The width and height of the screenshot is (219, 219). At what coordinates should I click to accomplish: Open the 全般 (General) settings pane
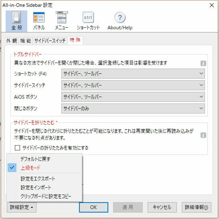[16, 21]
